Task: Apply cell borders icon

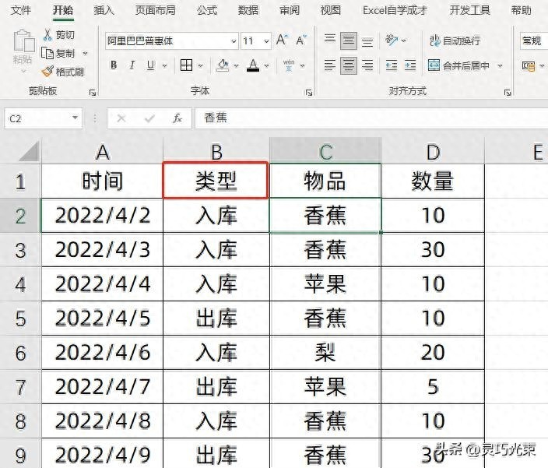Action: point(186,65)
